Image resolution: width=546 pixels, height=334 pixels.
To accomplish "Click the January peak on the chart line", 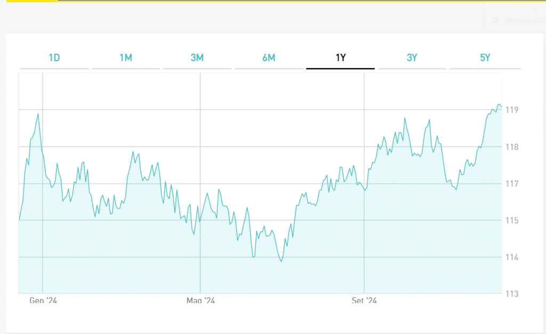I will (x=38, y=113).
